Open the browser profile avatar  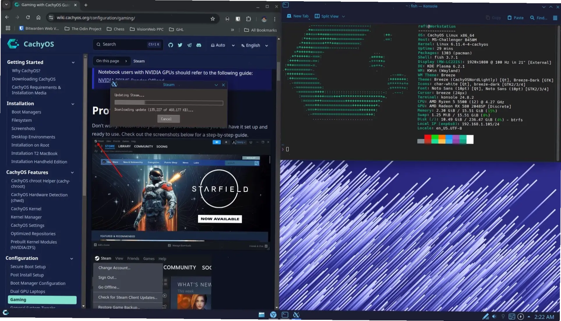pyautogui.click(x=264, y=19)
